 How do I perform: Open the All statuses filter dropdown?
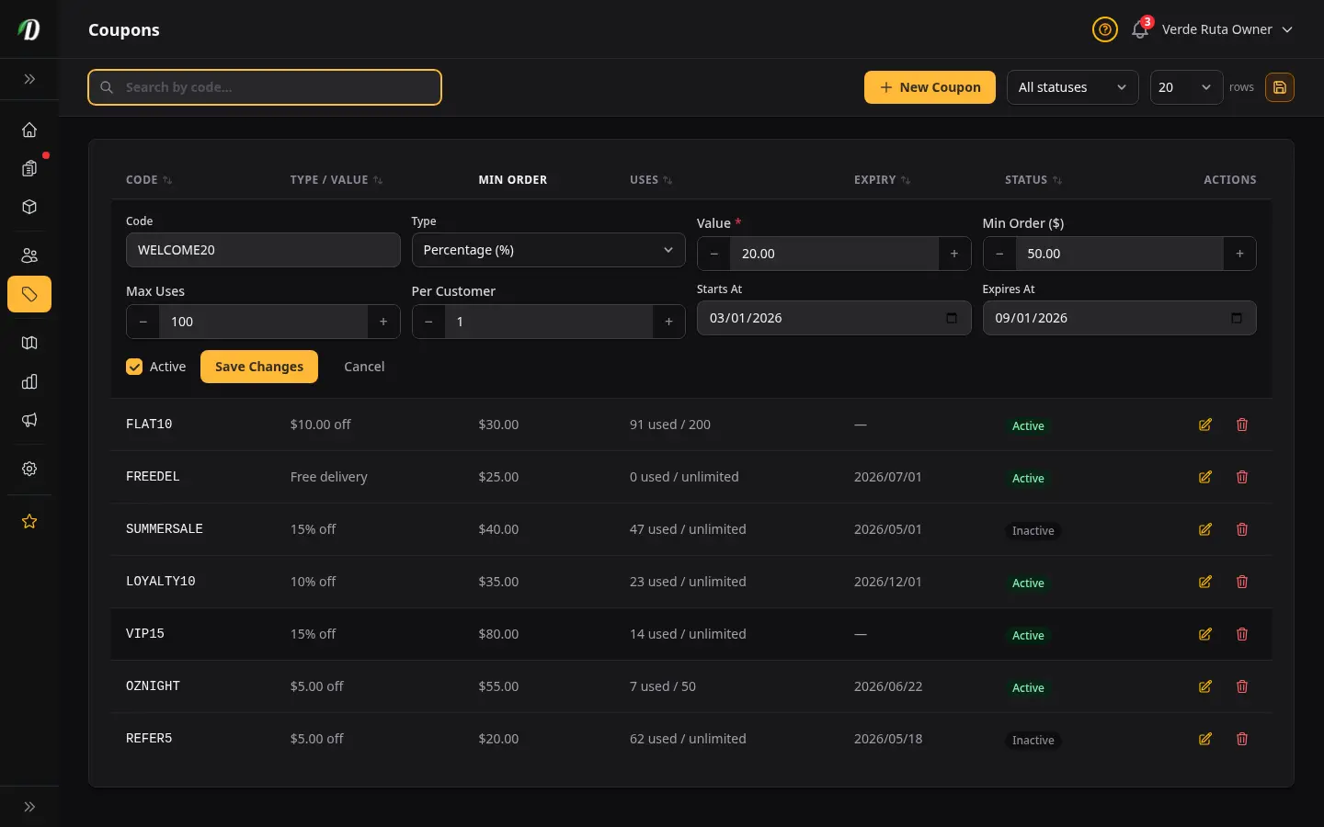1072,87
